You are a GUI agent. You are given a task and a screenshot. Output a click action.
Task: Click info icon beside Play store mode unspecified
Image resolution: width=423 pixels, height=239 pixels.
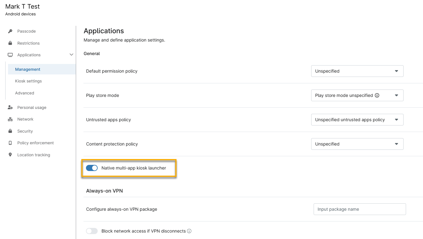(377, 95)
